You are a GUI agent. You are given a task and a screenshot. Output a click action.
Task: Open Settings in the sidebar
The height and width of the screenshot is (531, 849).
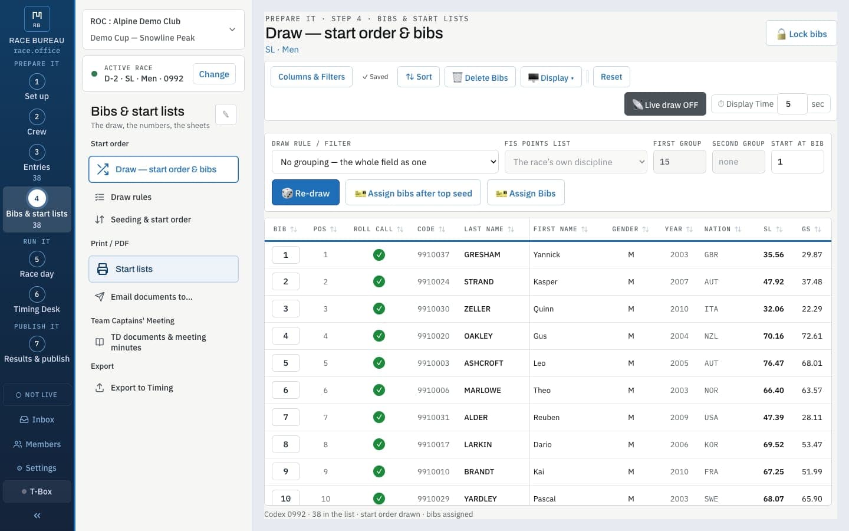pyautogui.click(x=37, y=468)
